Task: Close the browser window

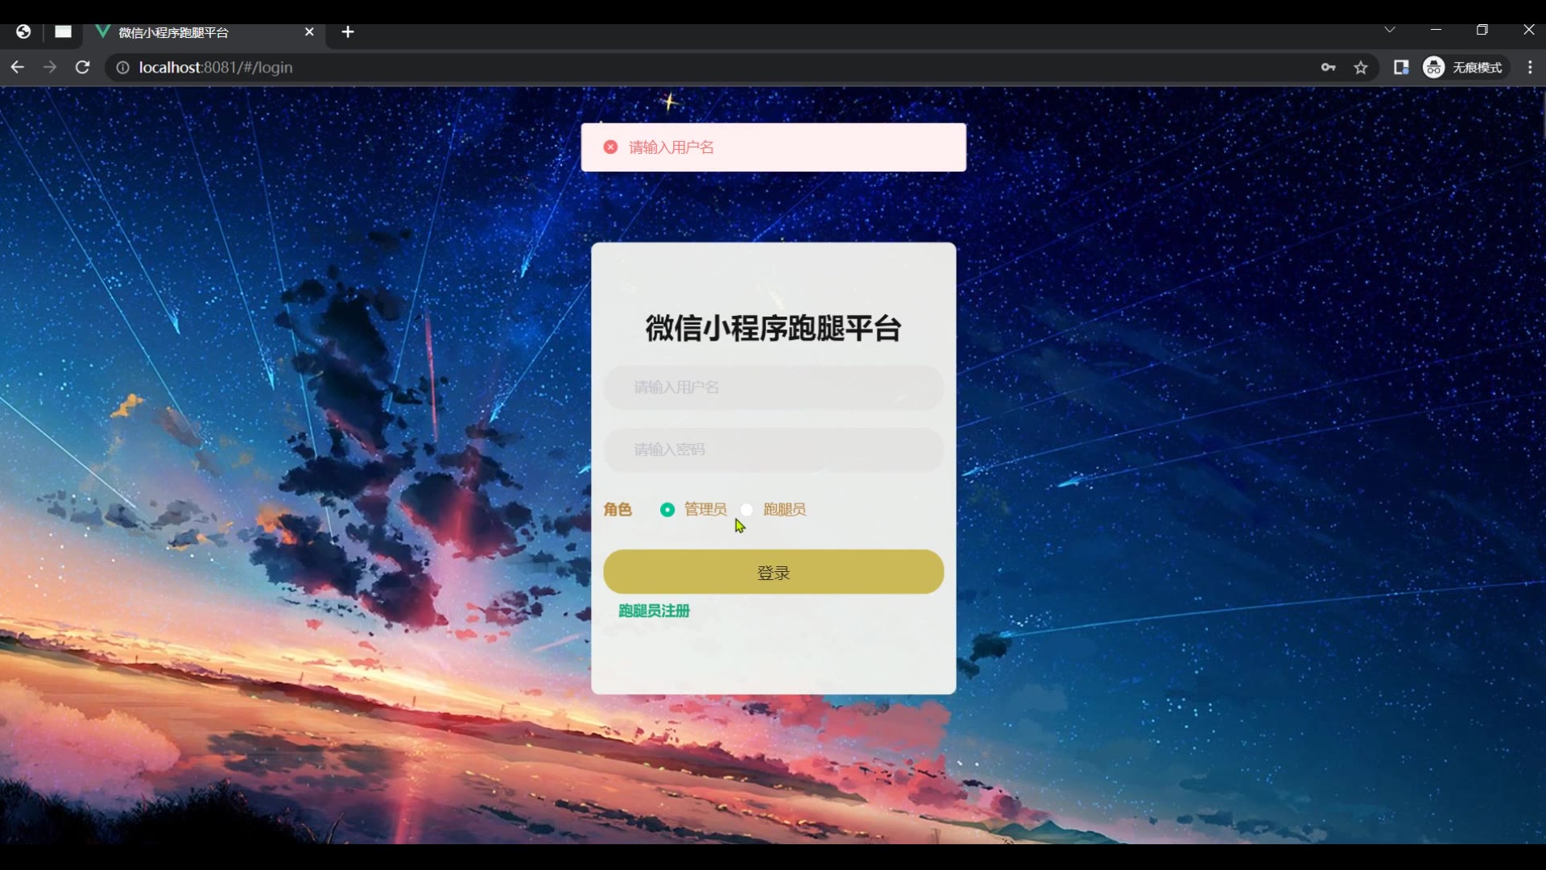Action: [1528, 30]
